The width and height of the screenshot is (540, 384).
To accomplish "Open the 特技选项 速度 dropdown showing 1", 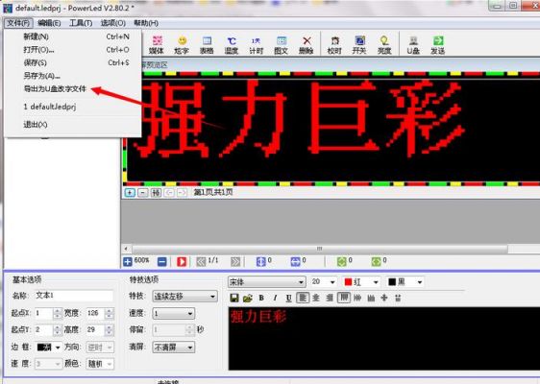I will [x=174, y=314].
